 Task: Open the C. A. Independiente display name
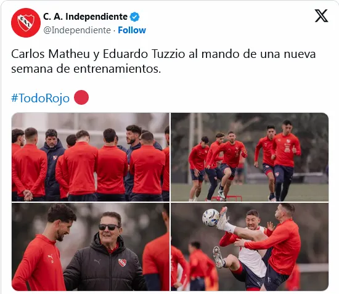pyautogui.click(x=85, y=17)
